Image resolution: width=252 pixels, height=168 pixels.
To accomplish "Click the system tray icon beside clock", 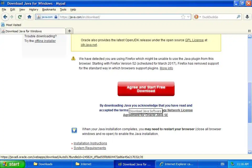I will coord(232,164).
